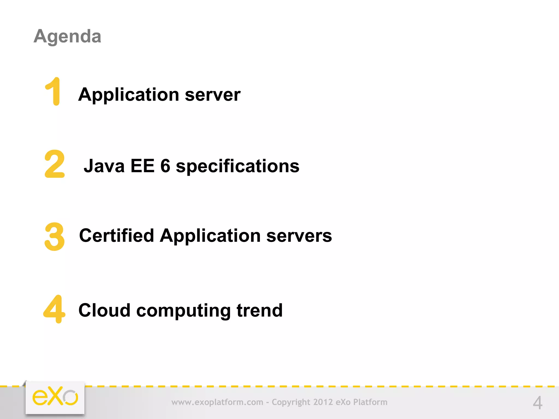Viewport: 559px width, 419px height.
Task: Select the 'Java EE 6 specifications' item
Action: point(192,166)
